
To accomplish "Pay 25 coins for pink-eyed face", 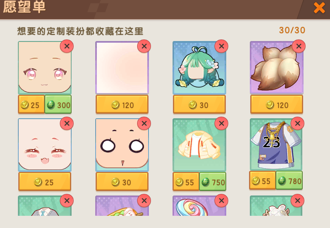I will click(31, 104).
